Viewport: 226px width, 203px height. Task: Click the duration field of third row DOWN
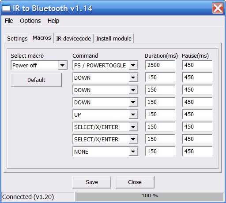pos(160,90)
